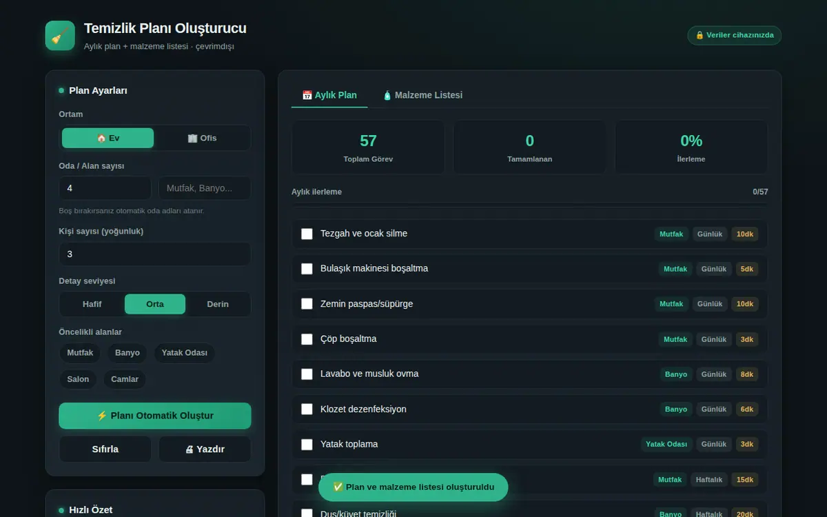Switch the environment to Ofis
The width and height of the screenshot is (827, 517).
(202, 138)
